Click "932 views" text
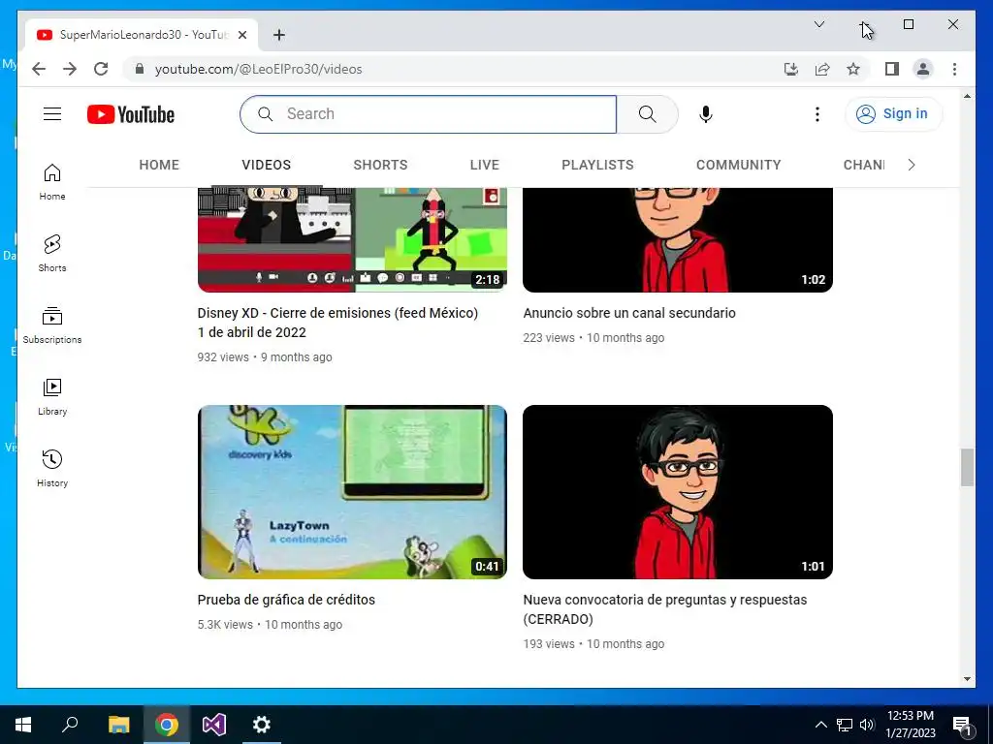 click(223, 356)
